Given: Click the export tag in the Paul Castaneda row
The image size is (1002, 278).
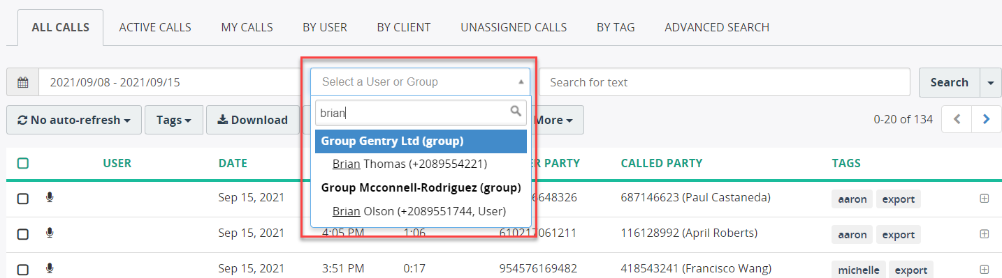Looking at the screenshot, I should tap(899, 199).
